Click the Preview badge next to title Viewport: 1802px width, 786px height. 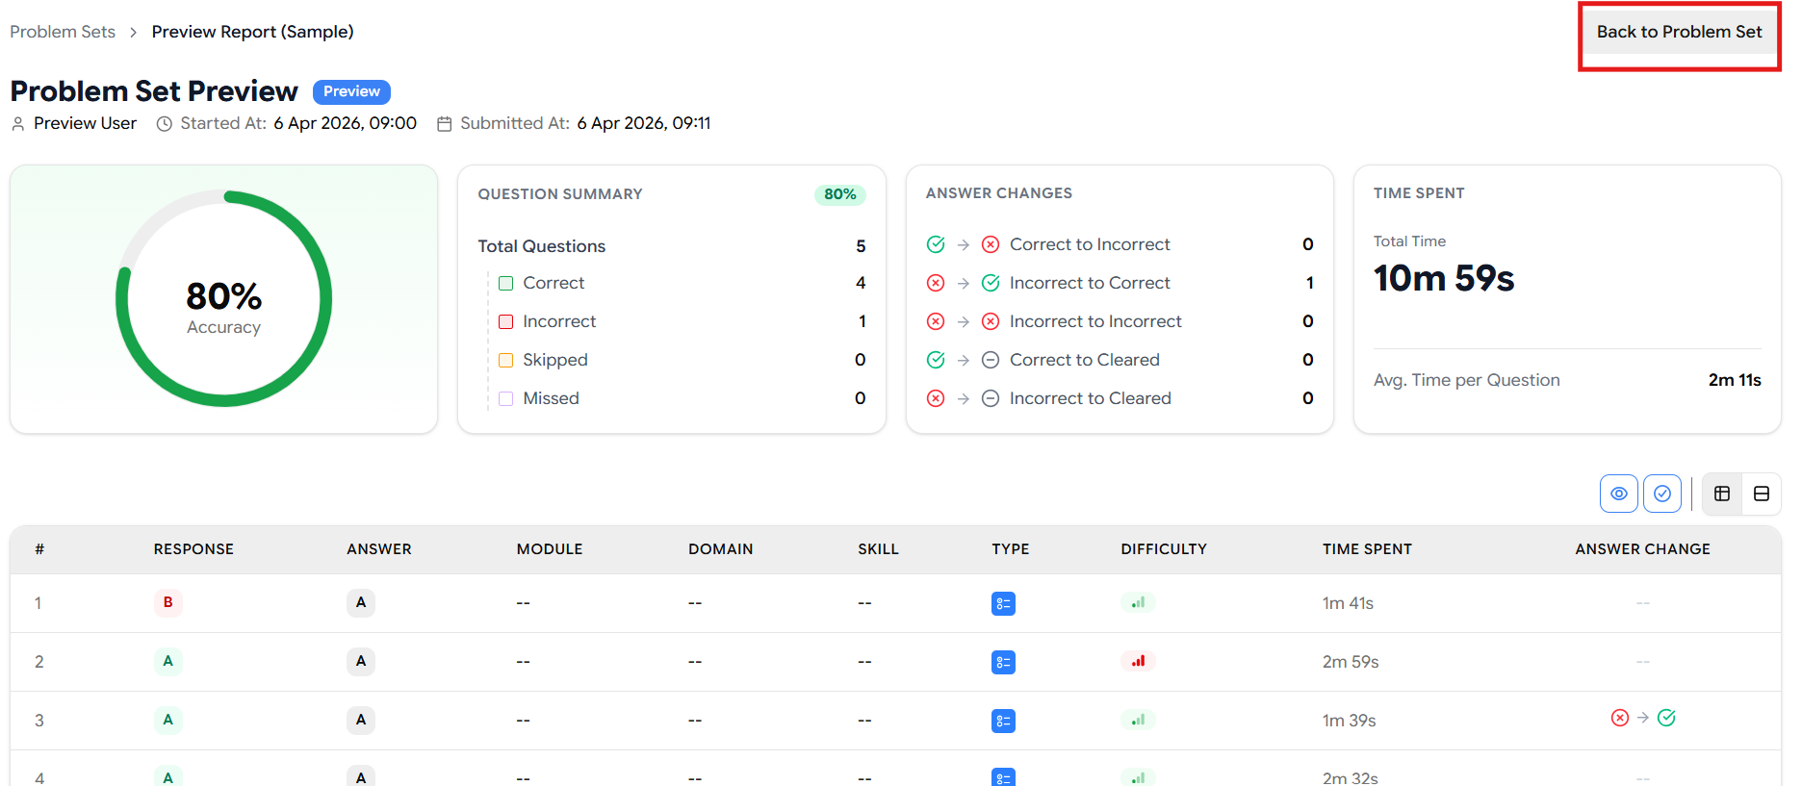(x=351, y=91)
